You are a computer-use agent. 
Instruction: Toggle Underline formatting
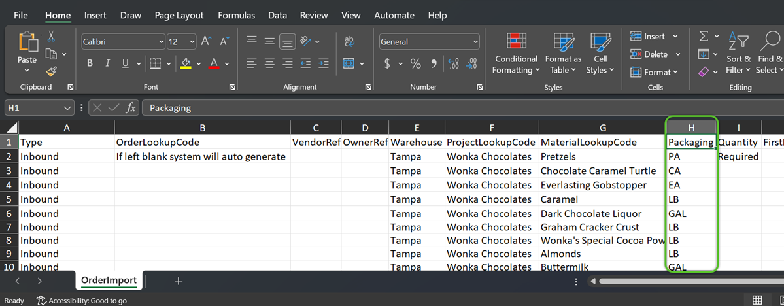point(125,63)
